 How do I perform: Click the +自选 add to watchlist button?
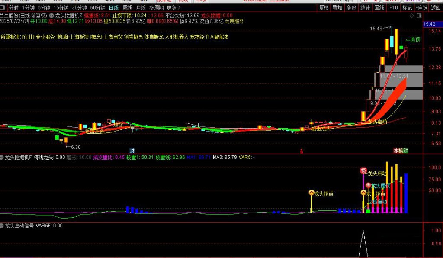(x=421, y=8)
